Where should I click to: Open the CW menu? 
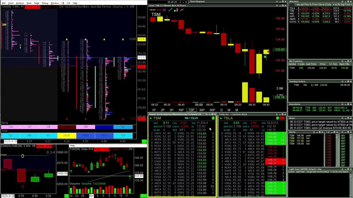(x=68, y=3)
